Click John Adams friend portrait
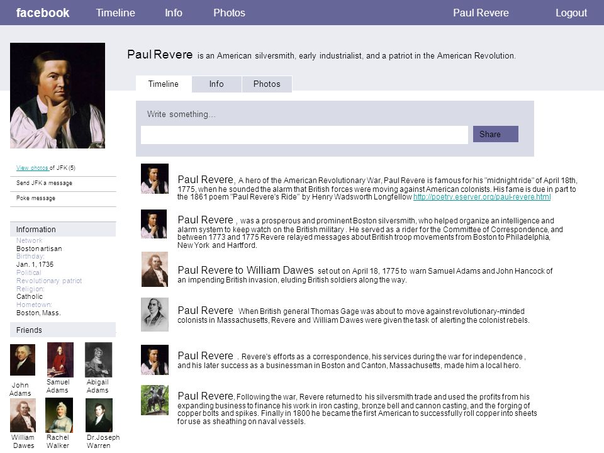The width and height of the screenshot is (604, 453). [x=23, y=360]
